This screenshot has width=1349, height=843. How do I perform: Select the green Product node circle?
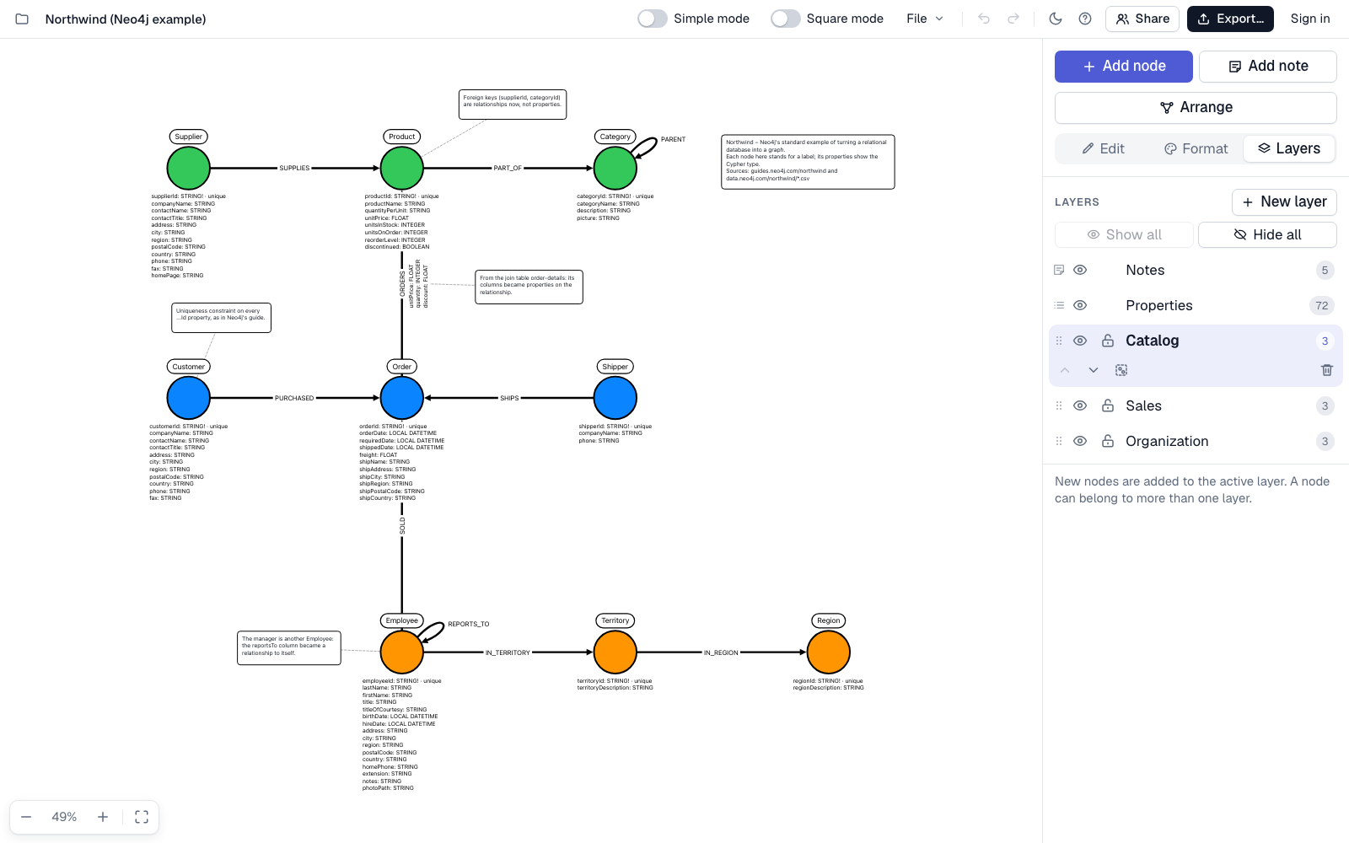tap(402, 168)
